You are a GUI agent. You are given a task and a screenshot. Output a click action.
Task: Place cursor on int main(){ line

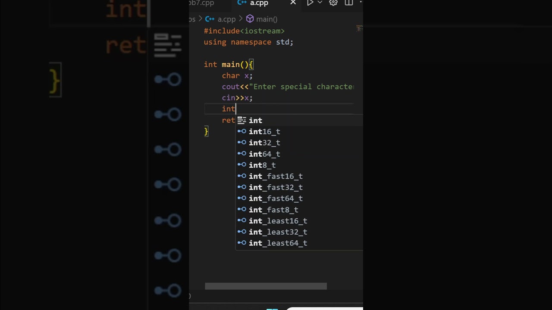click(x=229, y=65)
